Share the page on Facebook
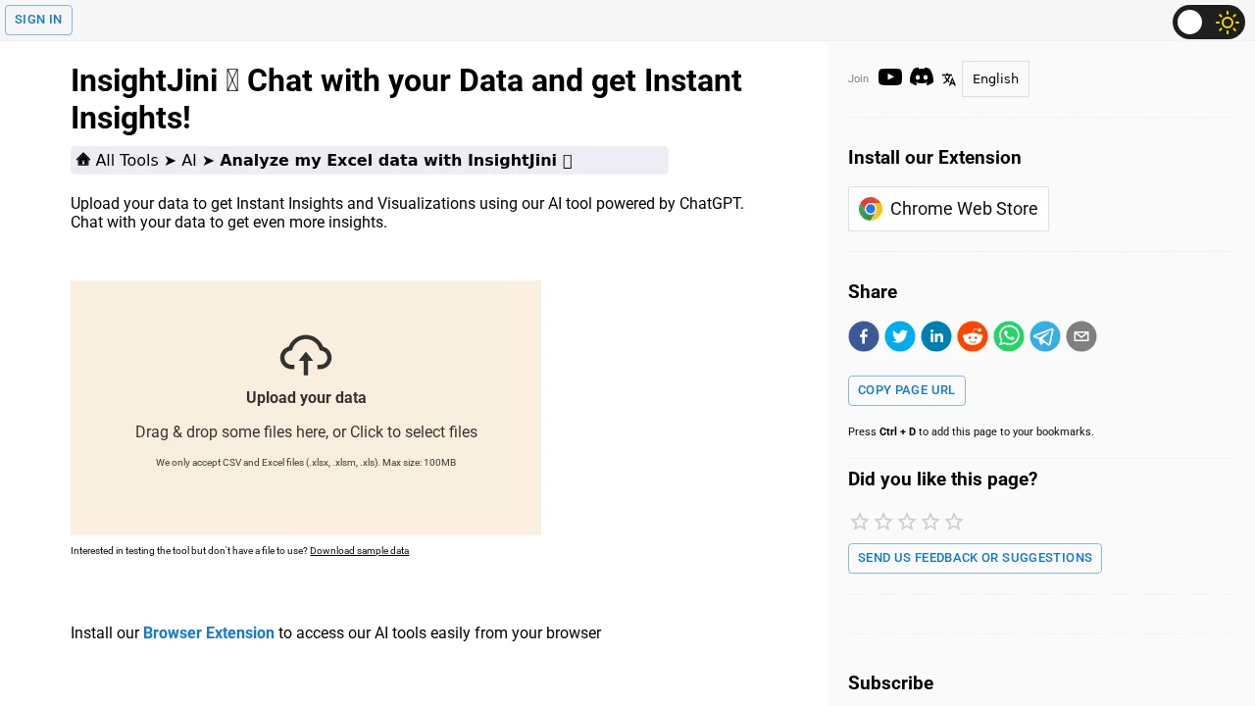Image resolution: width=1255 pixels, height=706 pixels. pyautogui.click(x=864, y=336)
